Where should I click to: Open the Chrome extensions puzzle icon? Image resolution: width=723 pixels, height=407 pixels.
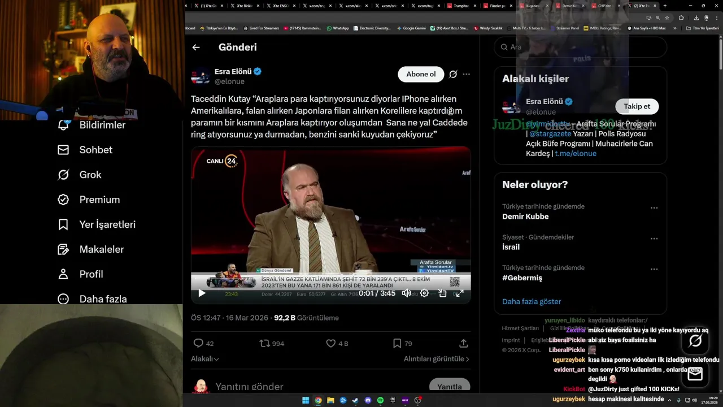point(681,18)
